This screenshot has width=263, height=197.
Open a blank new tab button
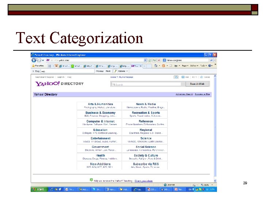(x=149, y=66)
